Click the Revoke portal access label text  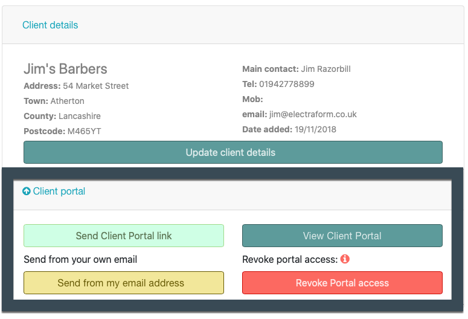pos(290,259)
